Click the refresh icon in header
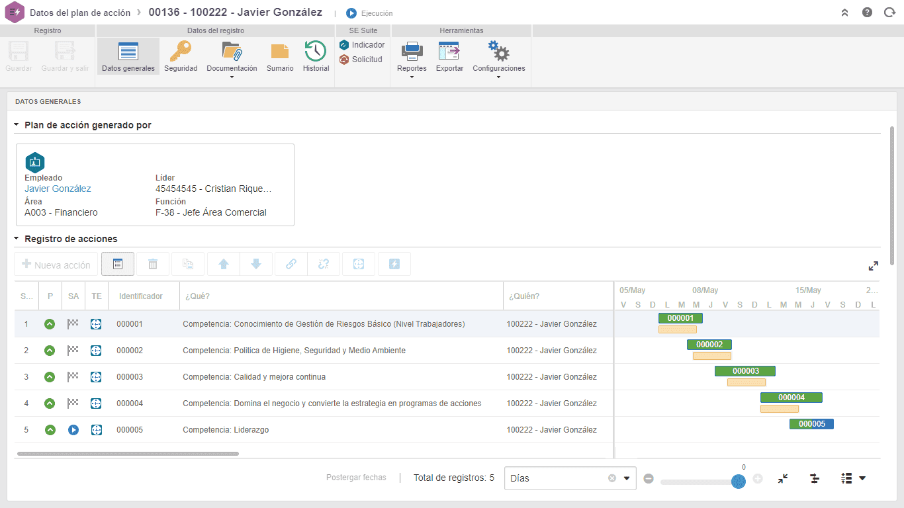This screenshot has height=508, width=904. click(889, 13)
